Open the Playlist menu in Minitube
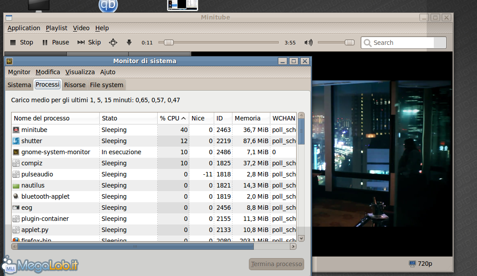477x276 pixels. point(57,28)
